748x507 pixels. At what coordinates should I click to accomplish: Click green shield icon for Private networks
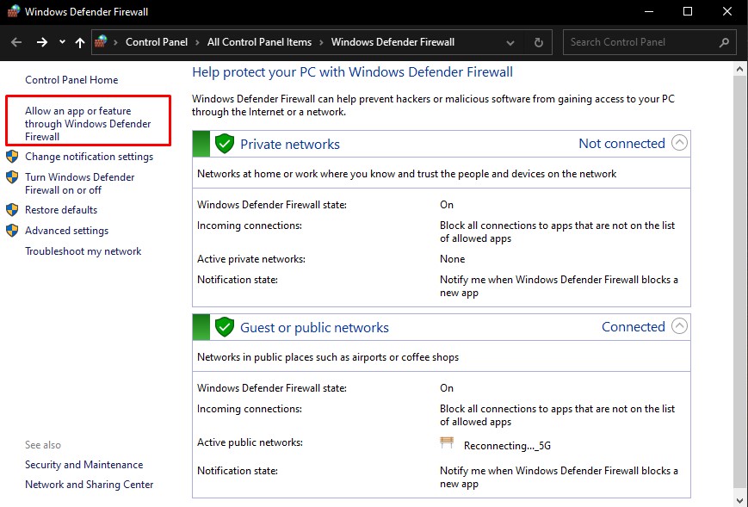(x=224, y=144)
